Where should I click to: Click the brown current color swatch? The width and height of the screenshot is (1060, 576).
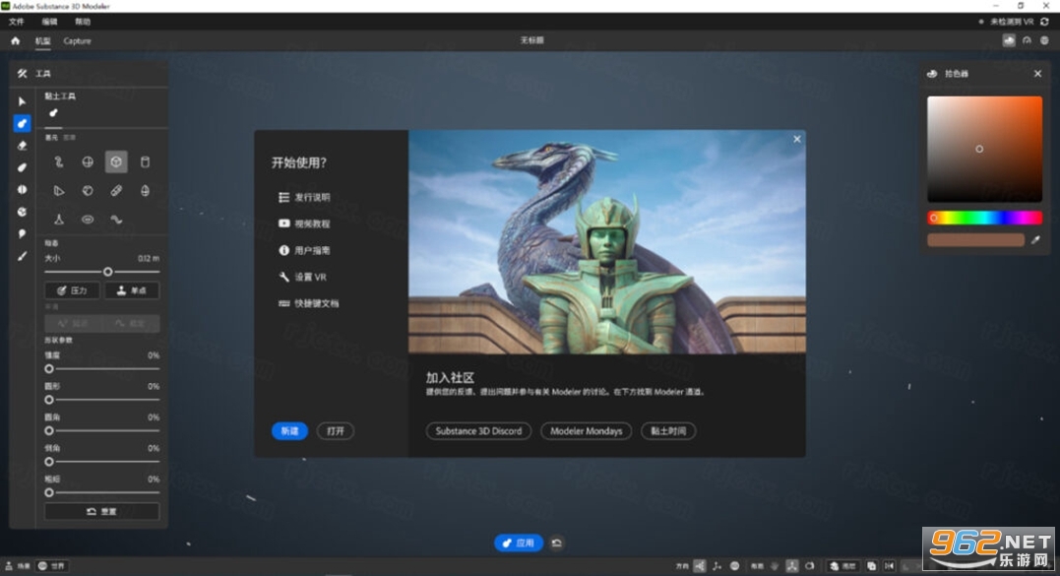coord(975,240)
